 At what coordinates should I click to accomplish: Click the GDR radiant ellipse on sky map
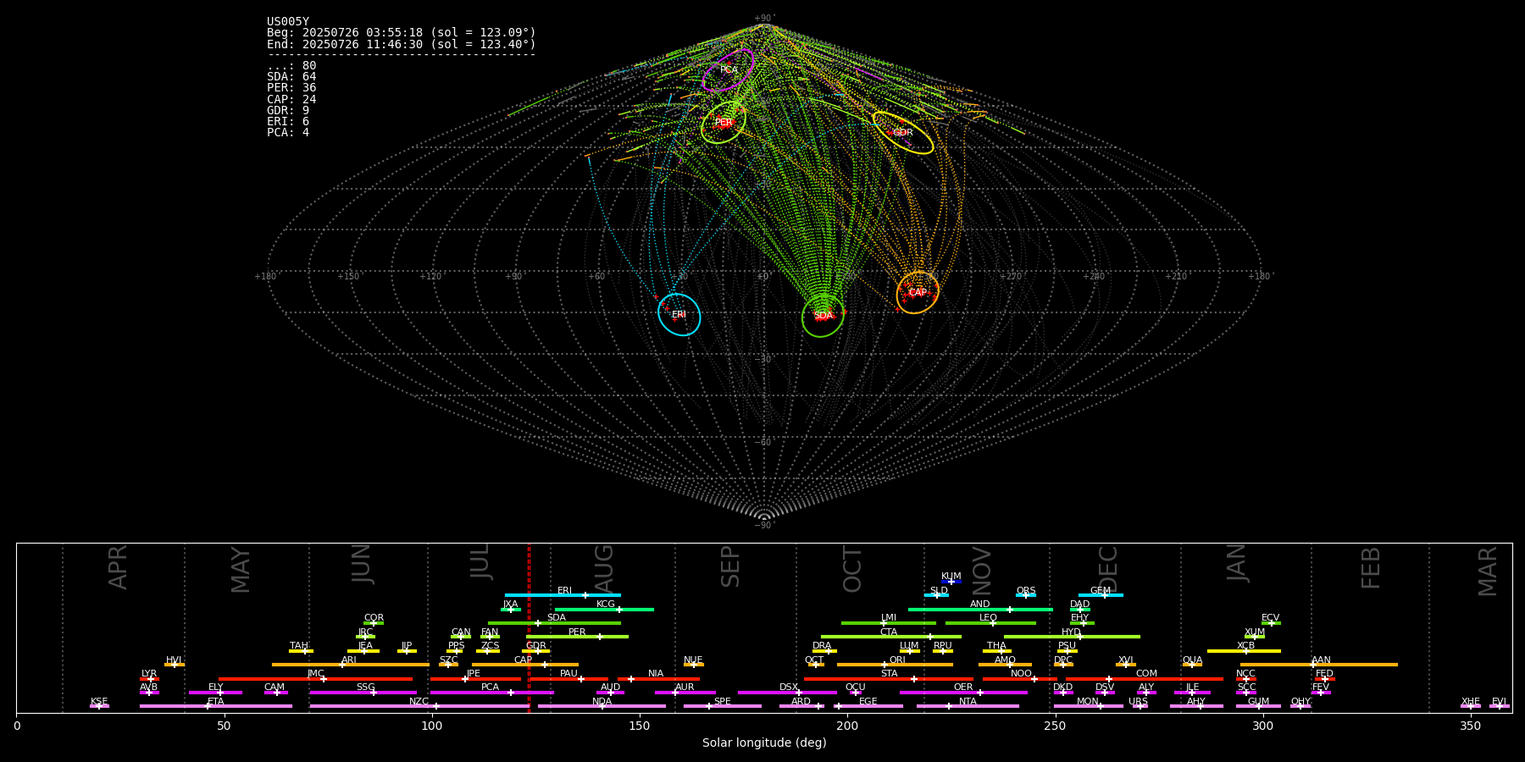click(903, 133)
